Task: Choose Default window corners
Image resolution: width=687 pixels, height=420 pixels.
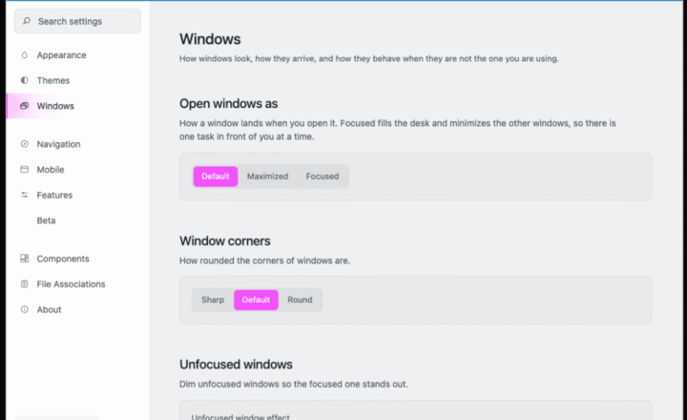Action: click(x=256, y=300)
